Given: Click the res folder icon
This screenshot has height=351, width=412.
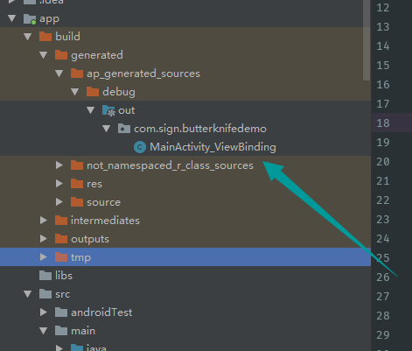Looking at the screenshot, I should 77,184.
